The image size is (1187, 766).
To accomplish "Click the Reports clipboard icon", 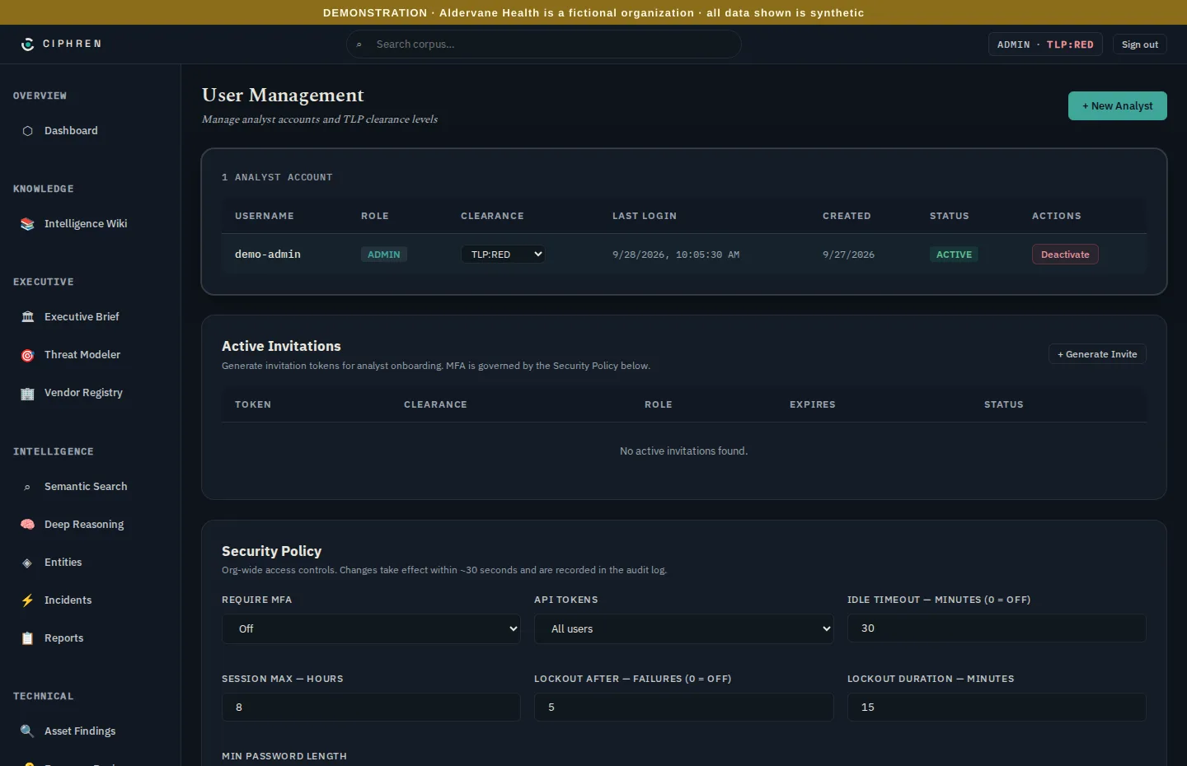I will point(27,638).
